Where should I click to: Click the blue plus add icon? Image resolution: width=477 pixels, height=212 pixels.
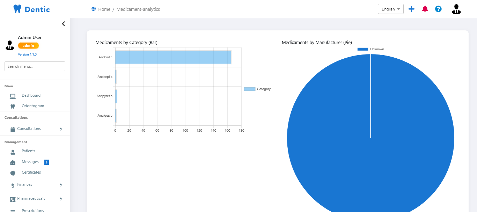click(x=411, y=9)
